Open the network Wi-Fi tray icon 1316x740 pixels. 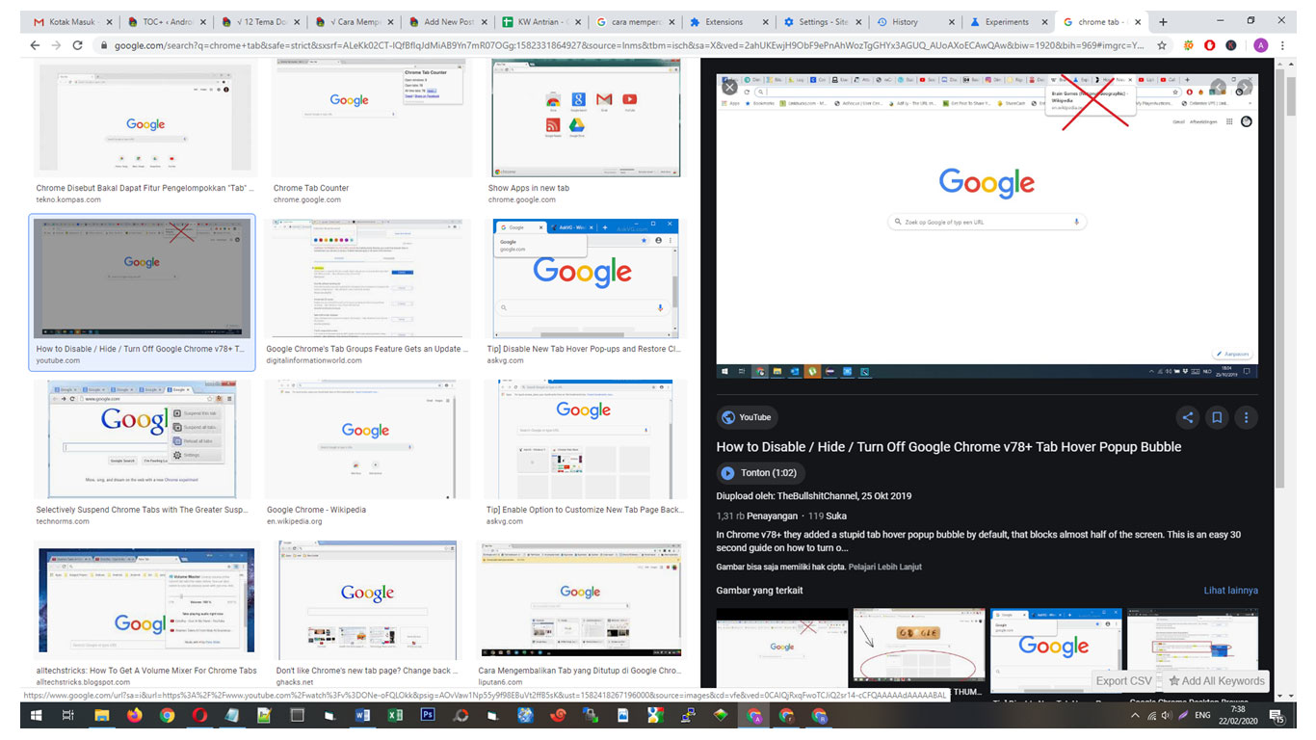[1152, 717]
